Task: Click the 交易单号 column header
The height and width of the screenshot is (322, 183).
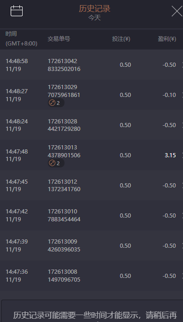Action: click(x=59, y=39)
